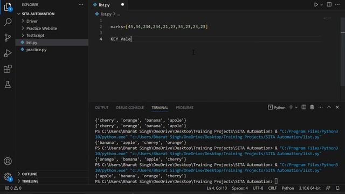Split the terminal
The image size is (345, 194).
pos(303,107)
